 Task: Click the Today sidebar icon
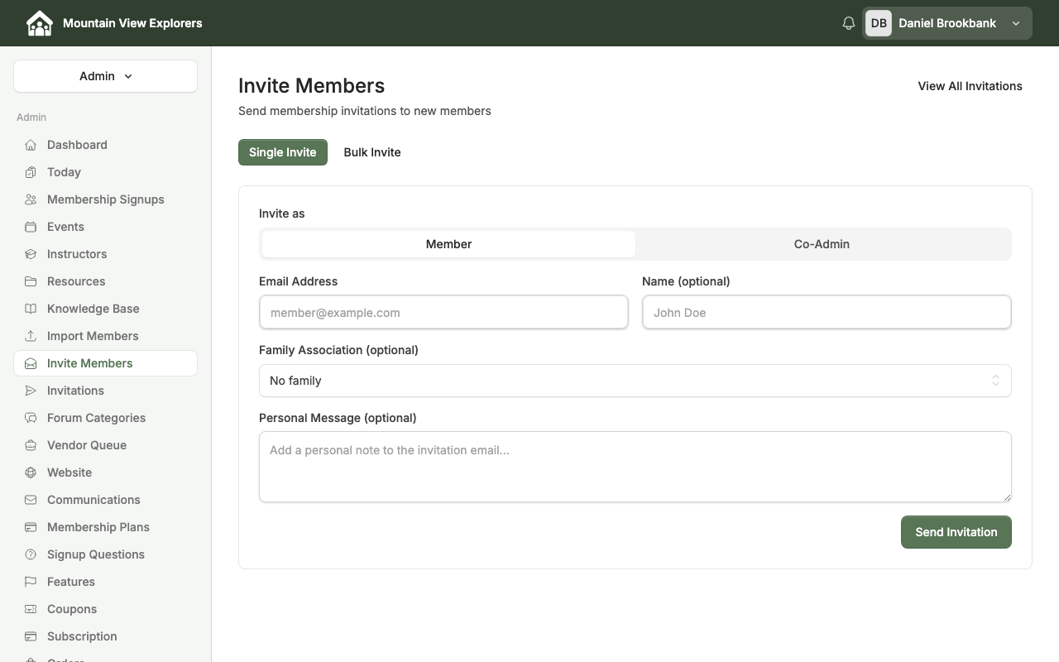tap(31, 172)
